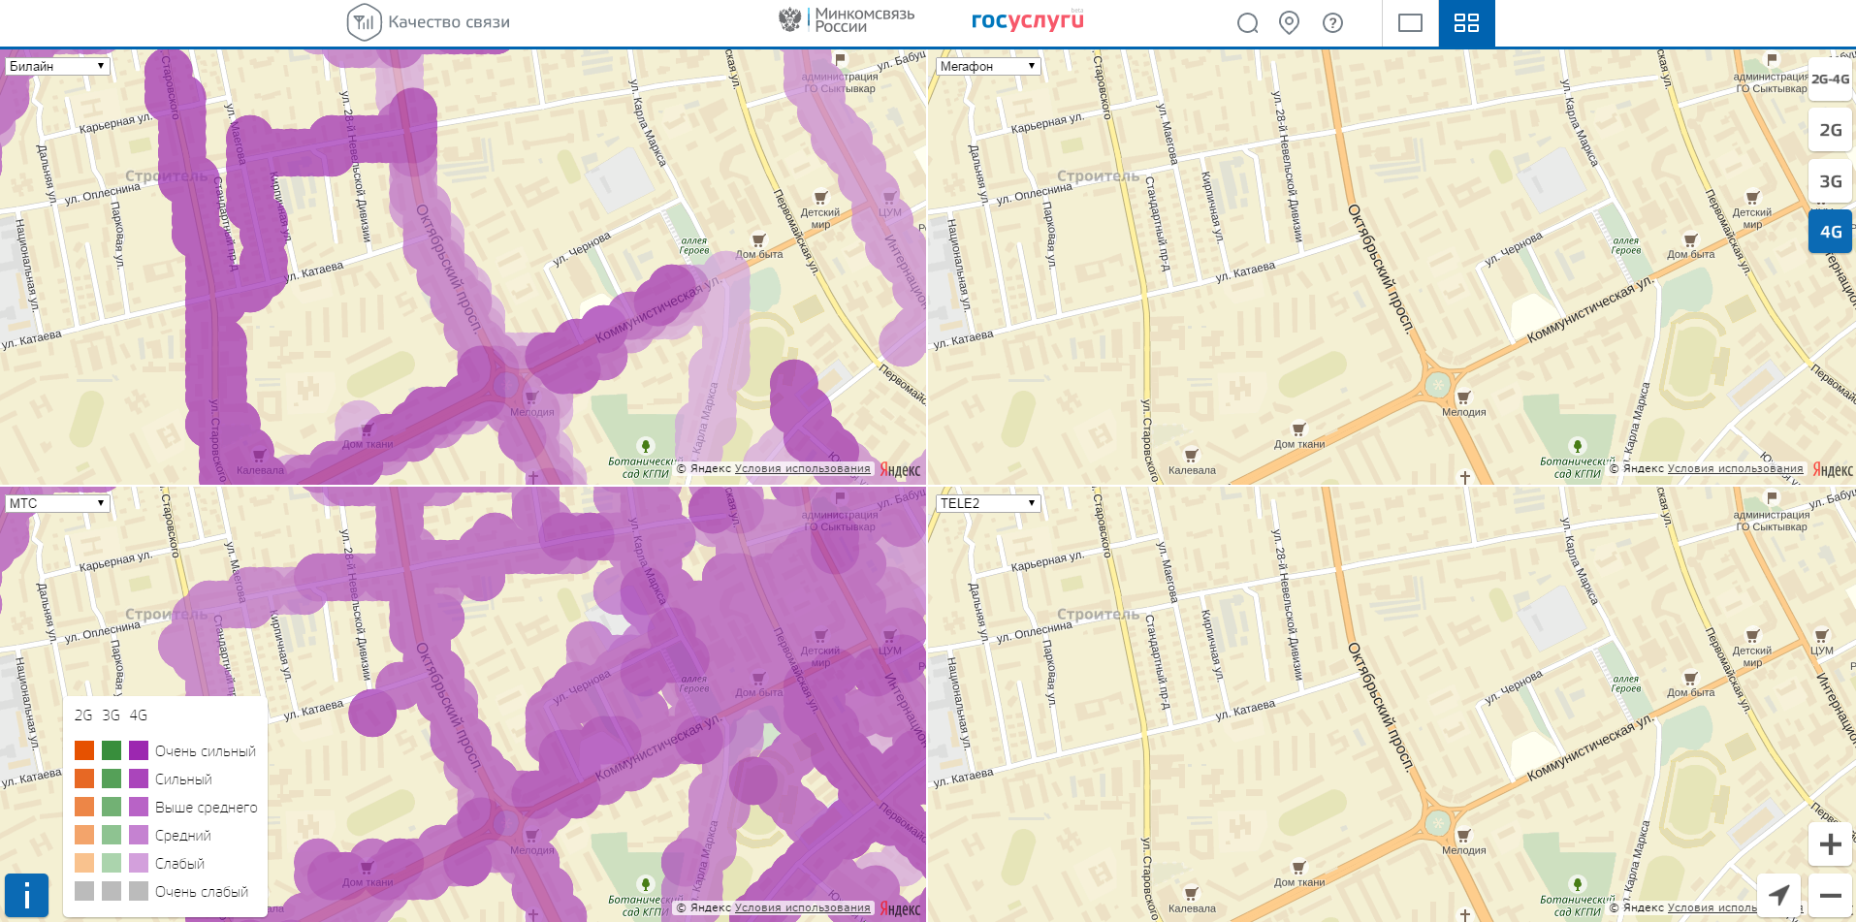Click Мелодия shop icon in TELE2 map
The width and height of the screenshot is (1856, 922).
(x=1463, y=836)
